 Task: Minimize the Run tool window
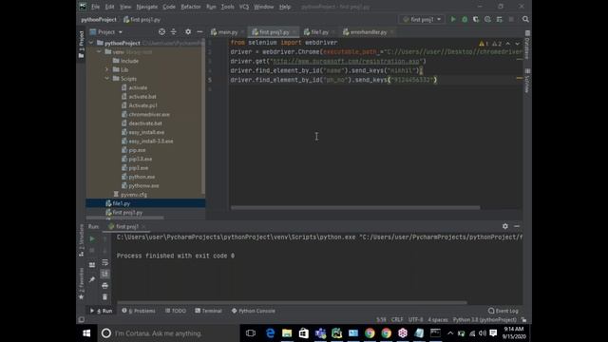(x=517, y=226)
